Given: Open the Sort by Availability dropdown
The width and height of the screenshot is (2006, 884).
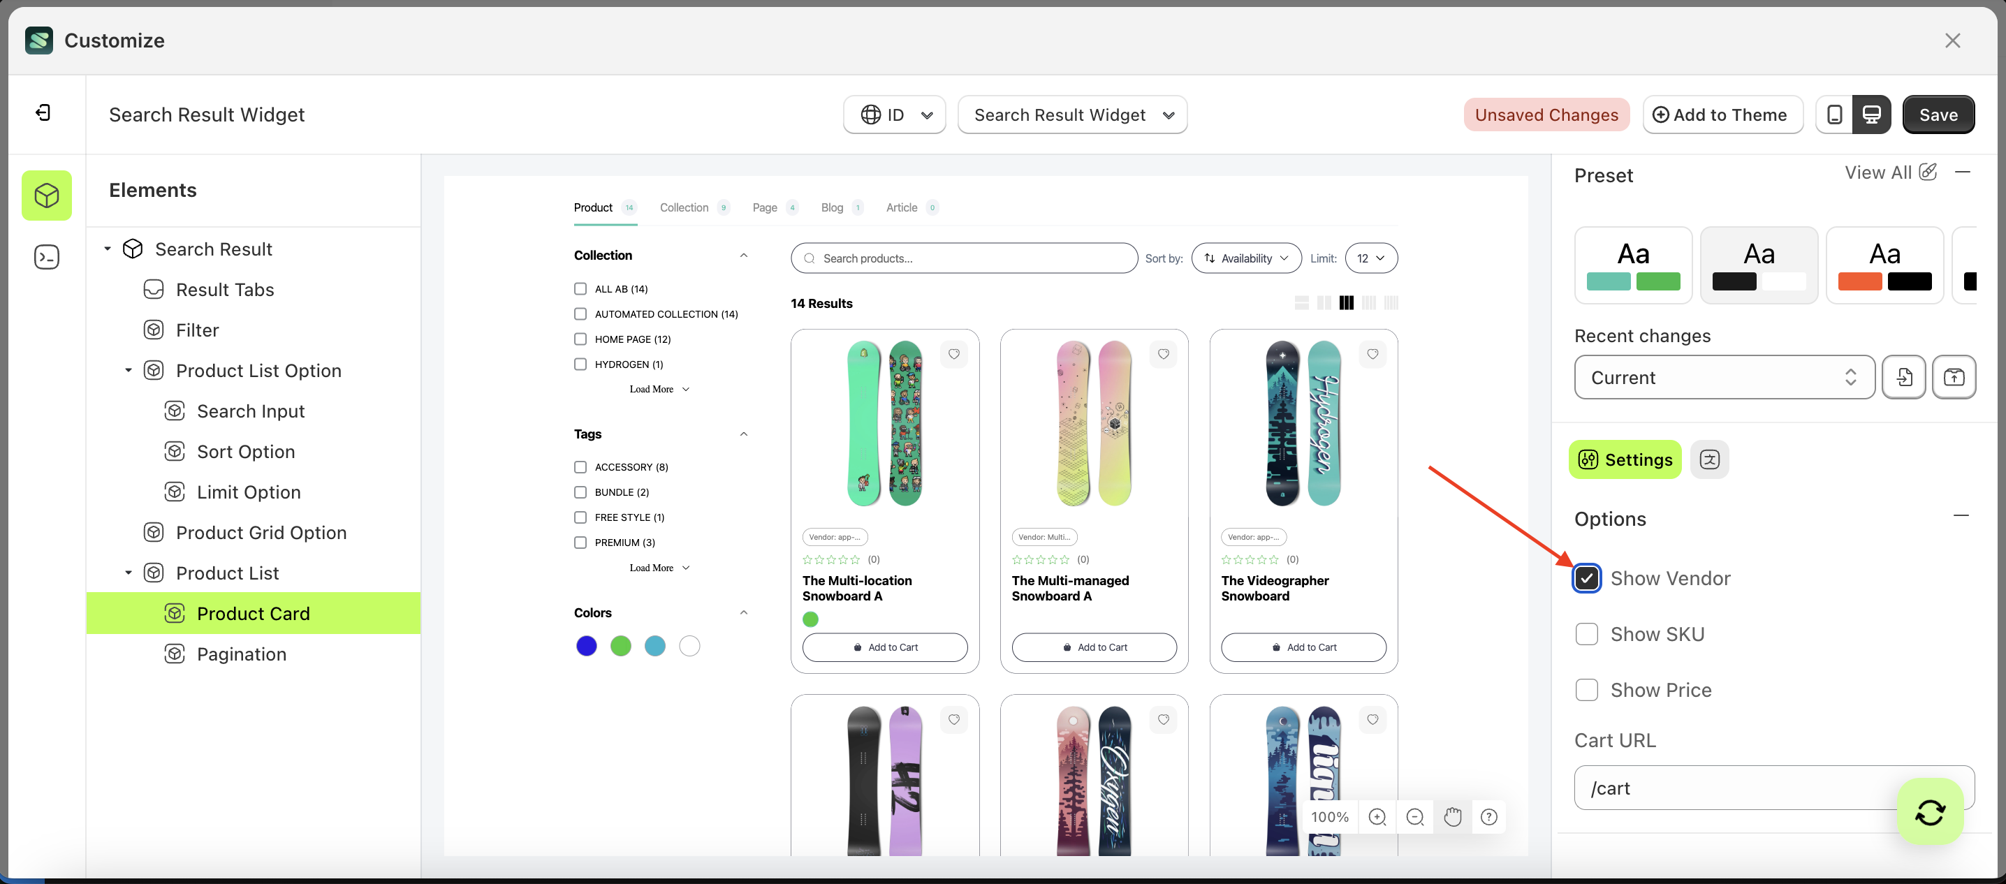Looking at the screenshot, I should click(x=1245, y=258).
